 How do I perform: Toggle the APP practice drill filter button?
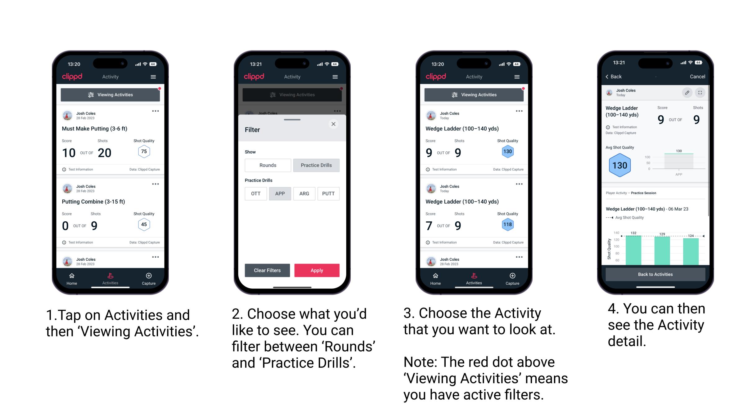tap(280, 193)
